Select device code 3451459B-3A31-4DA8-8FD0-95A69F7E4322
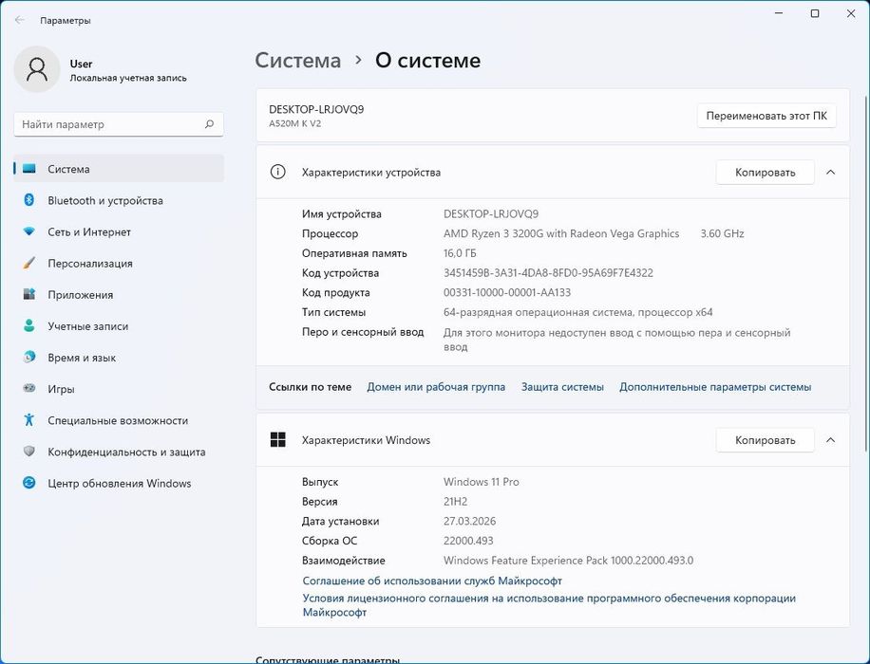The image size is (870, 664). [548, 272]
